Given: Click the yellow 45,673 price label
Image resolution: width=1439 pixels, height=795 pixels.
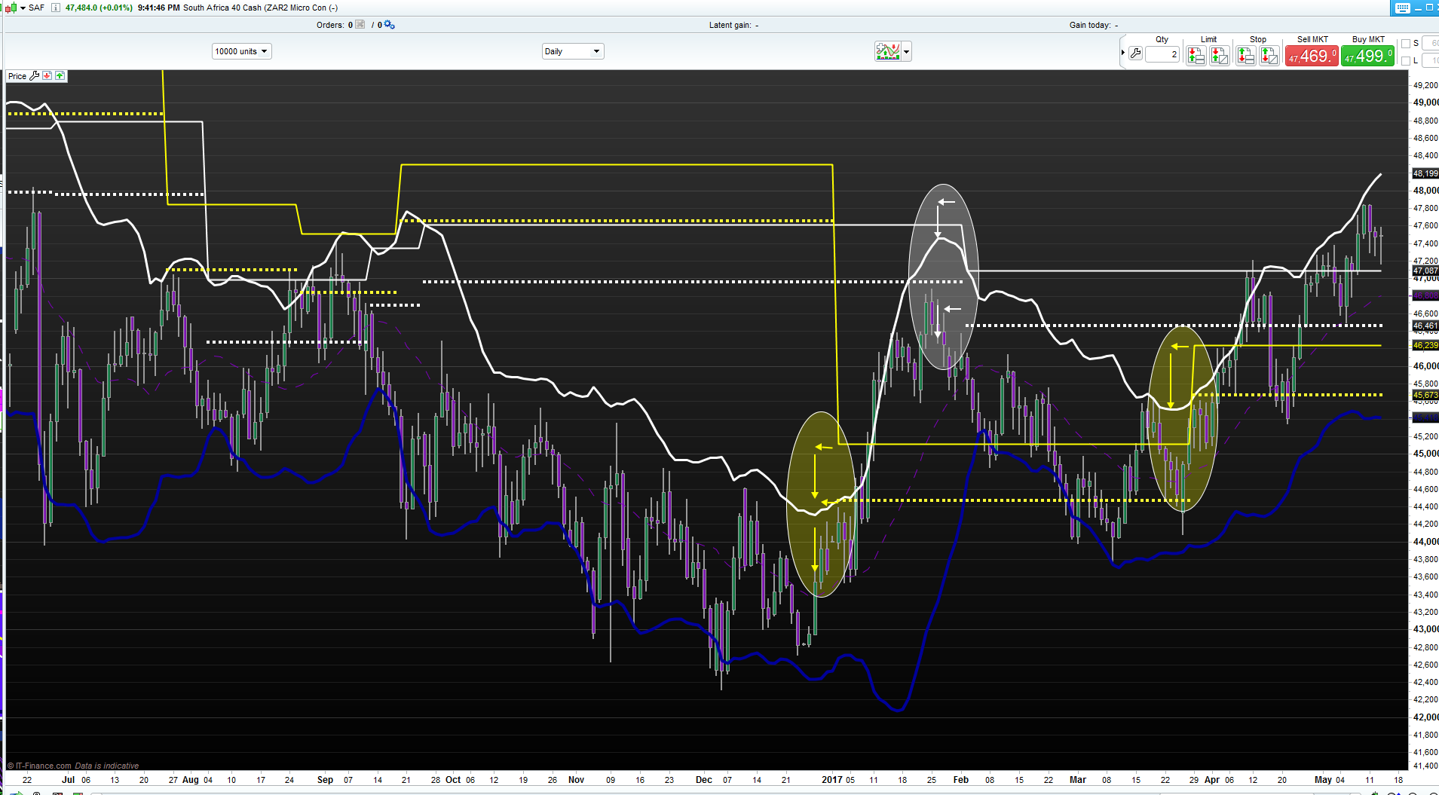Looking at the screenshot, I should click(1425, 395).
